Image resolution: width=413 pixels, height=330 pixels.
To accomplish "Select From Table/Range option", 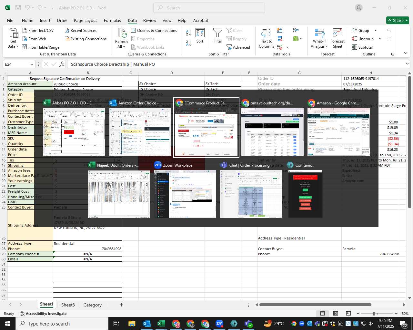I will click(x=41, y=47).
